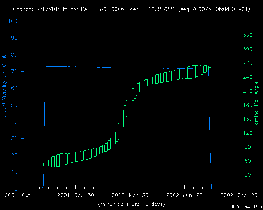
Task: Click the chart title containing Obsid 00401
Action: [x=131, y=9]
